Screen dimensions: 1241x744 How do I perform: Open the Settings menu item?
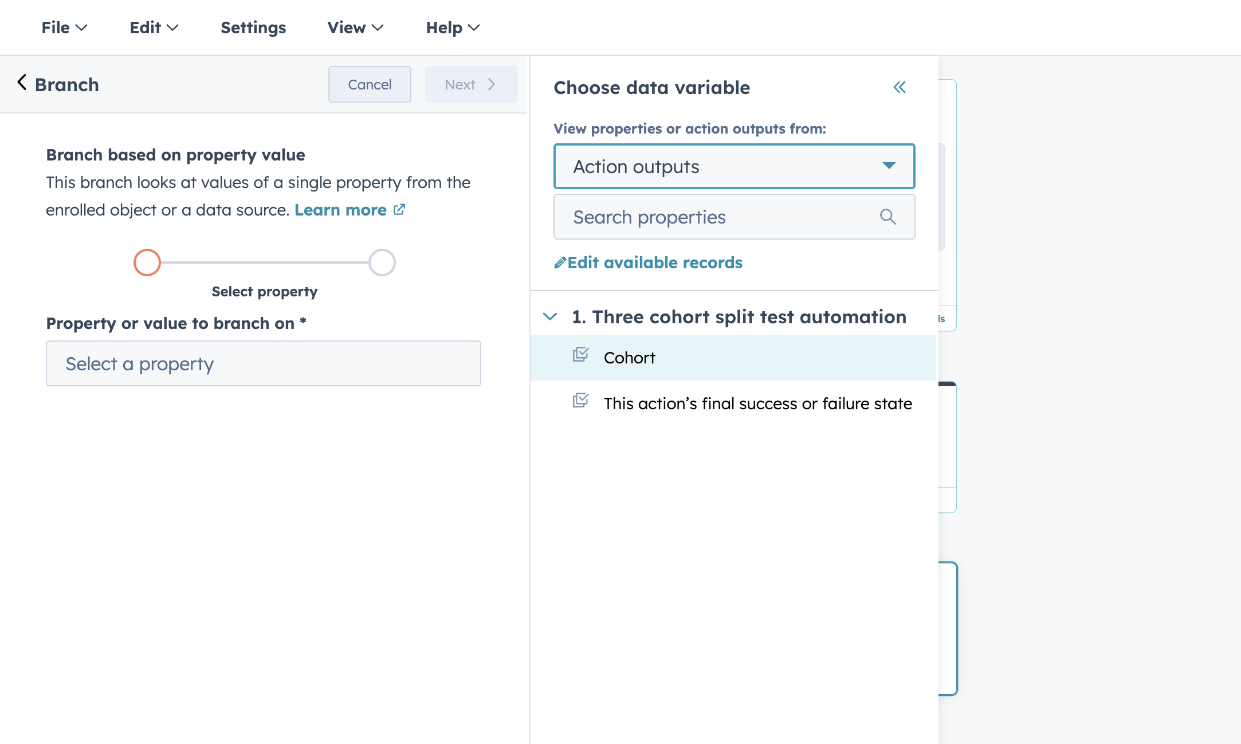tap(253, 28)
